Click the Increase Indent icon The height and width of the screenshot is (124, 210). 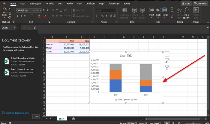[x=69, y=16]
